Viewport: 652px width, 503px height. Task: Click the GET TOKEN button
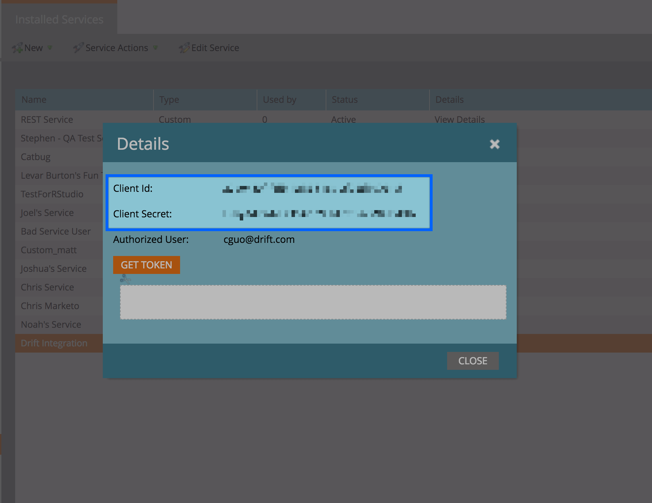tap(147, 265)
